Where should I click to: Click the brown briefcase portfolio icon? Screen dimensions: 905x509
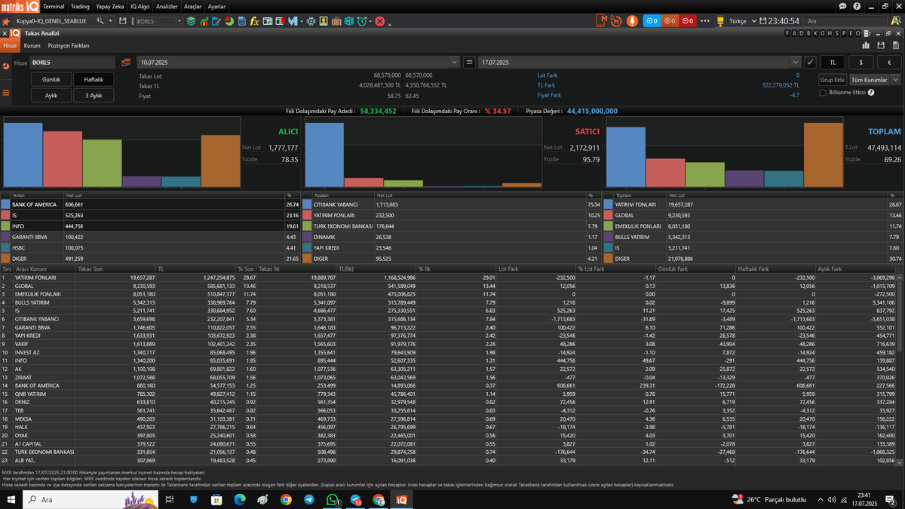pos(336,21)
